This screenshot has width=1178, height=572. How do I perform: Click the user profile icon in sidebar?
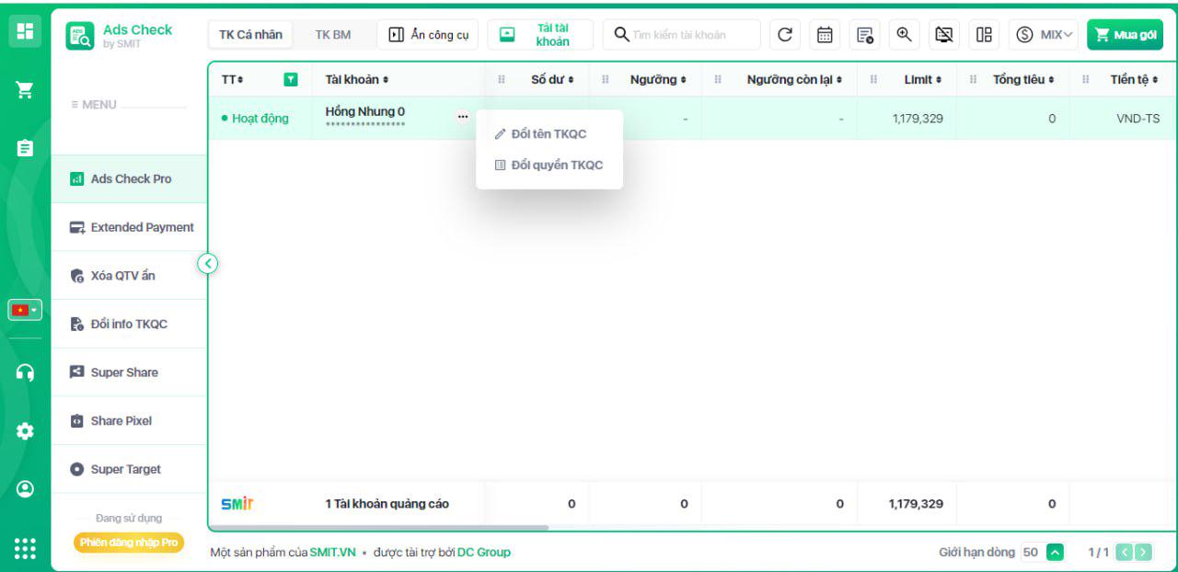25,489
